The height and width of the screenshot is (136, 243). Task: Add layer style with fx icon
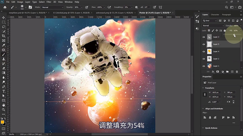[213, 72]
